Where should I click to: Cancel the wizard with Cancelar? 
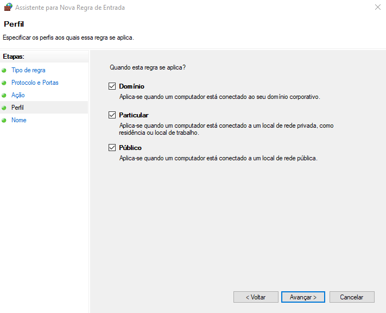pos(351,297)
